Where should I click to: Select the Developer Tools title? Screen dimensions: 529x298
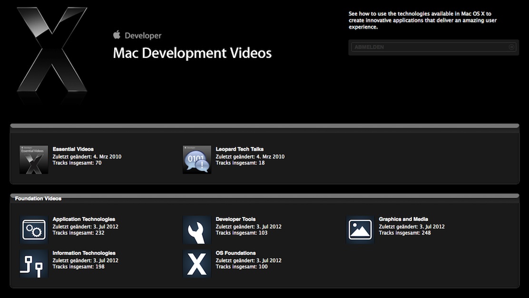[x=235, y=220]
